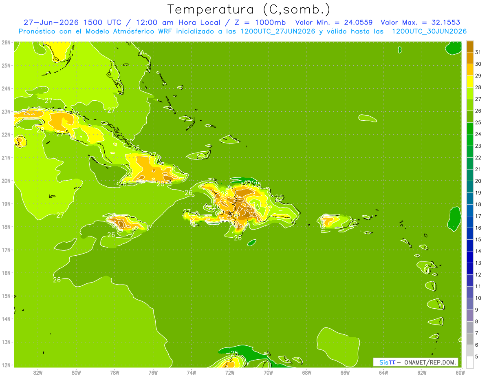489x378 pixels.
Task: Click the '26N' latitude axis label
Action: pyautogui.click(x=6, y=42)
